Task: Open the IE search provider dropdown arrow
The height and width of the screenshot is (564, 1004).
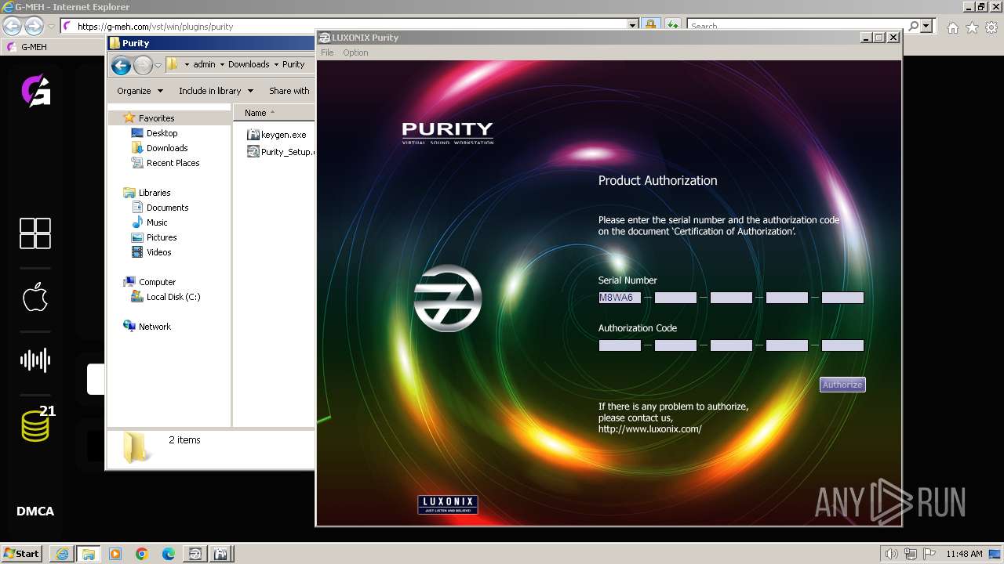Action: point(926,26)
